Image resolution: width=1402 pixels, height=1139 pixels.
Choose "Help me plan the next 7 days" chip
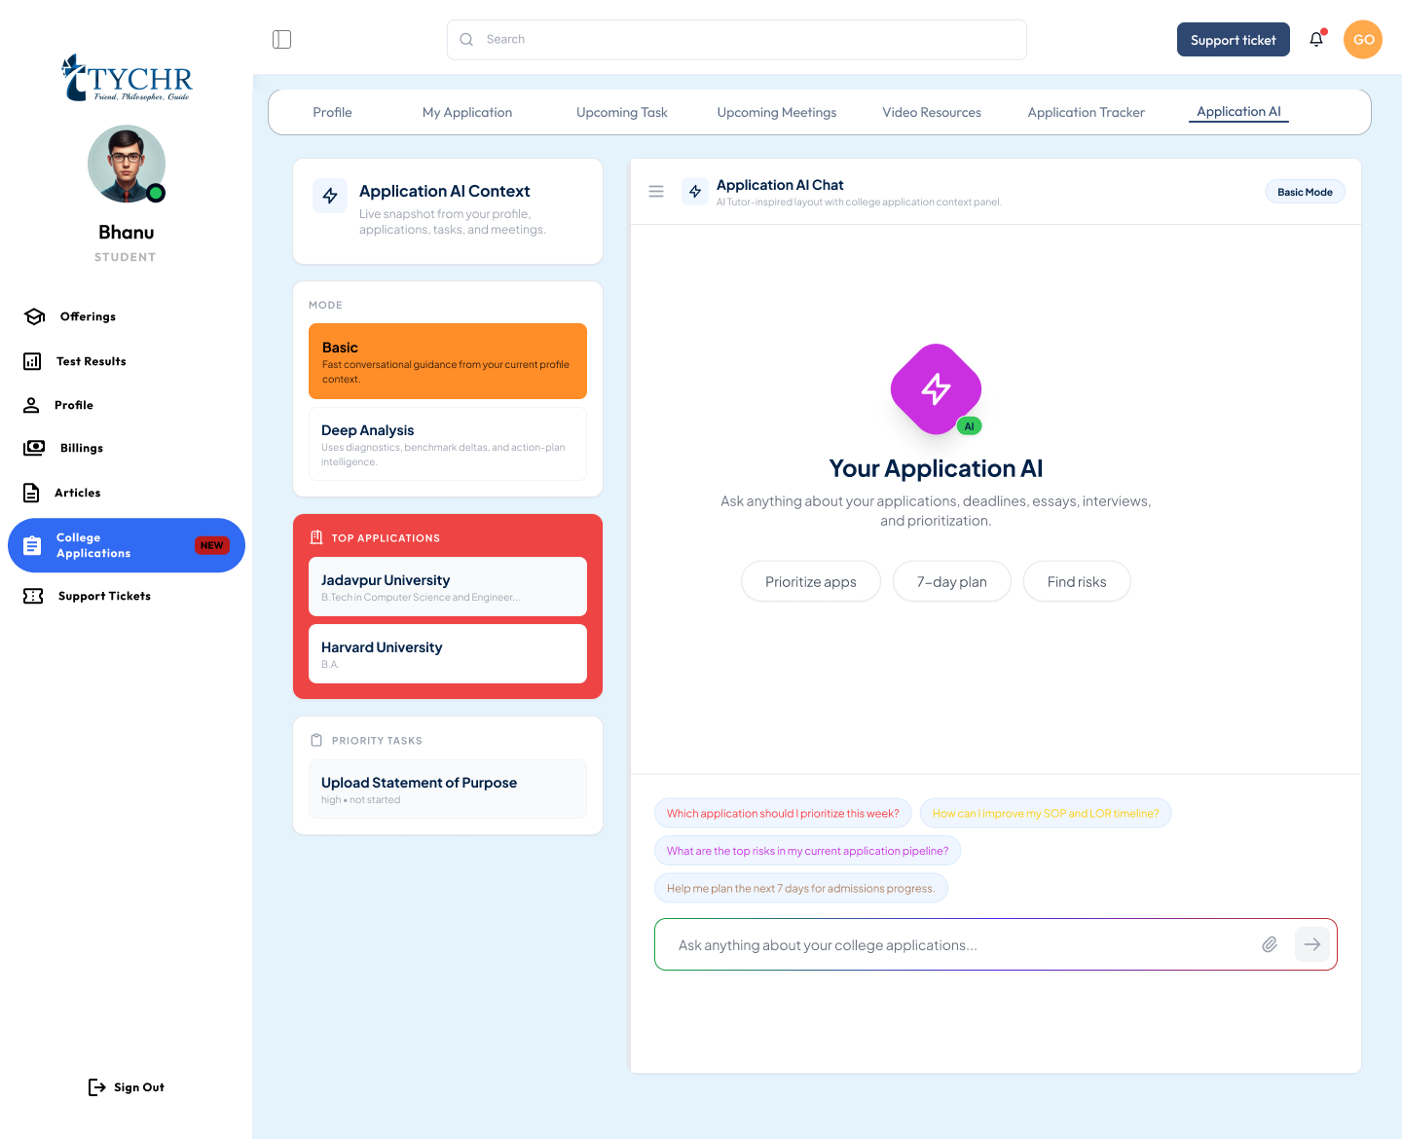[801, 888]
